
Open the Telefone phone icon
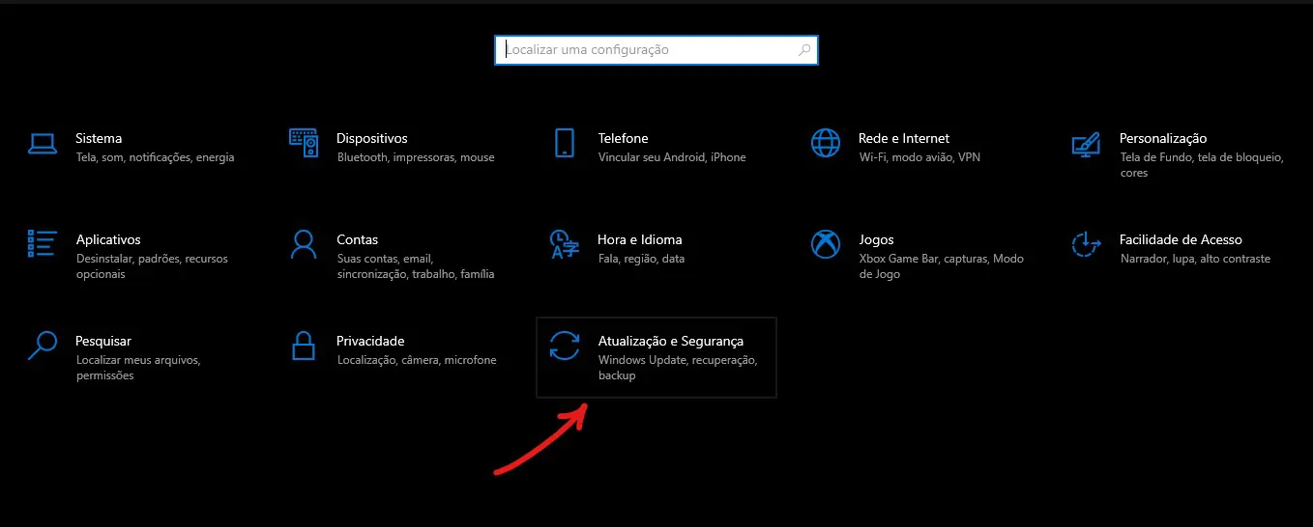pos(565,143)
